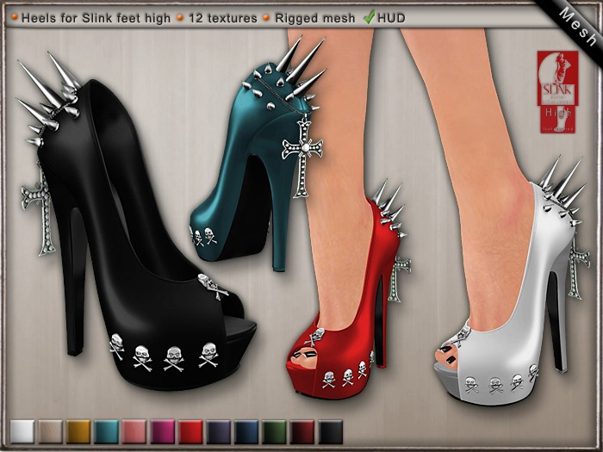Click the Slink High feet logo
603x452 pixels.
point(557,92)
